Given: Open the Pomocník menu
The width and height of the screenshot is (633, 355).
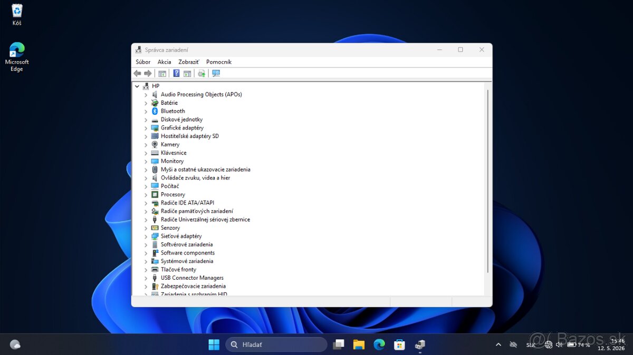Looking at the screenshot, I should [x=219, y=62].
